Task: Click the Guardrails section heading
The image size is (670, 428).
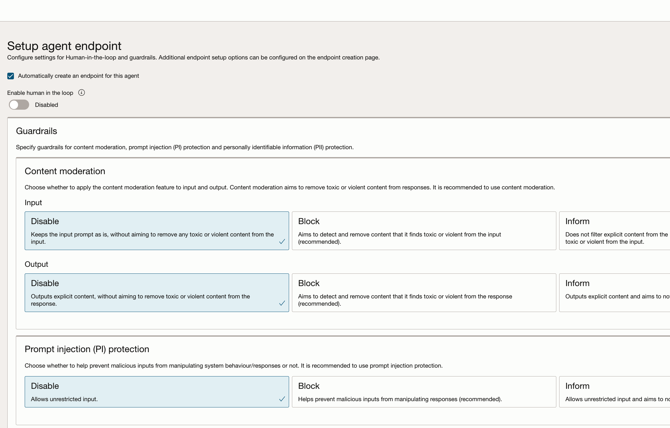Action: pos(36,131)
